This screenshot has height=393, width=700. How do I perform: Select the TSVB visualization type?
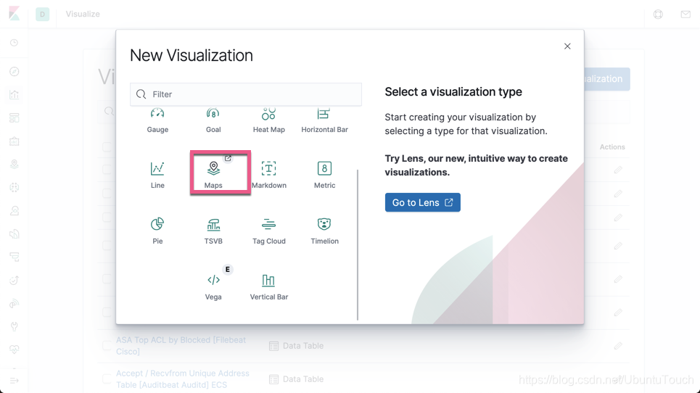click(x=213, y=231)
